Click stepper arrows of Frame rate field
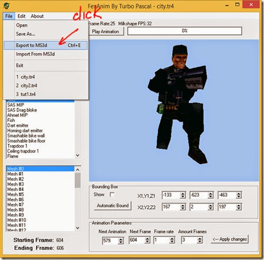The height and width of the screenshot is (260, 264). pos(172,240)
